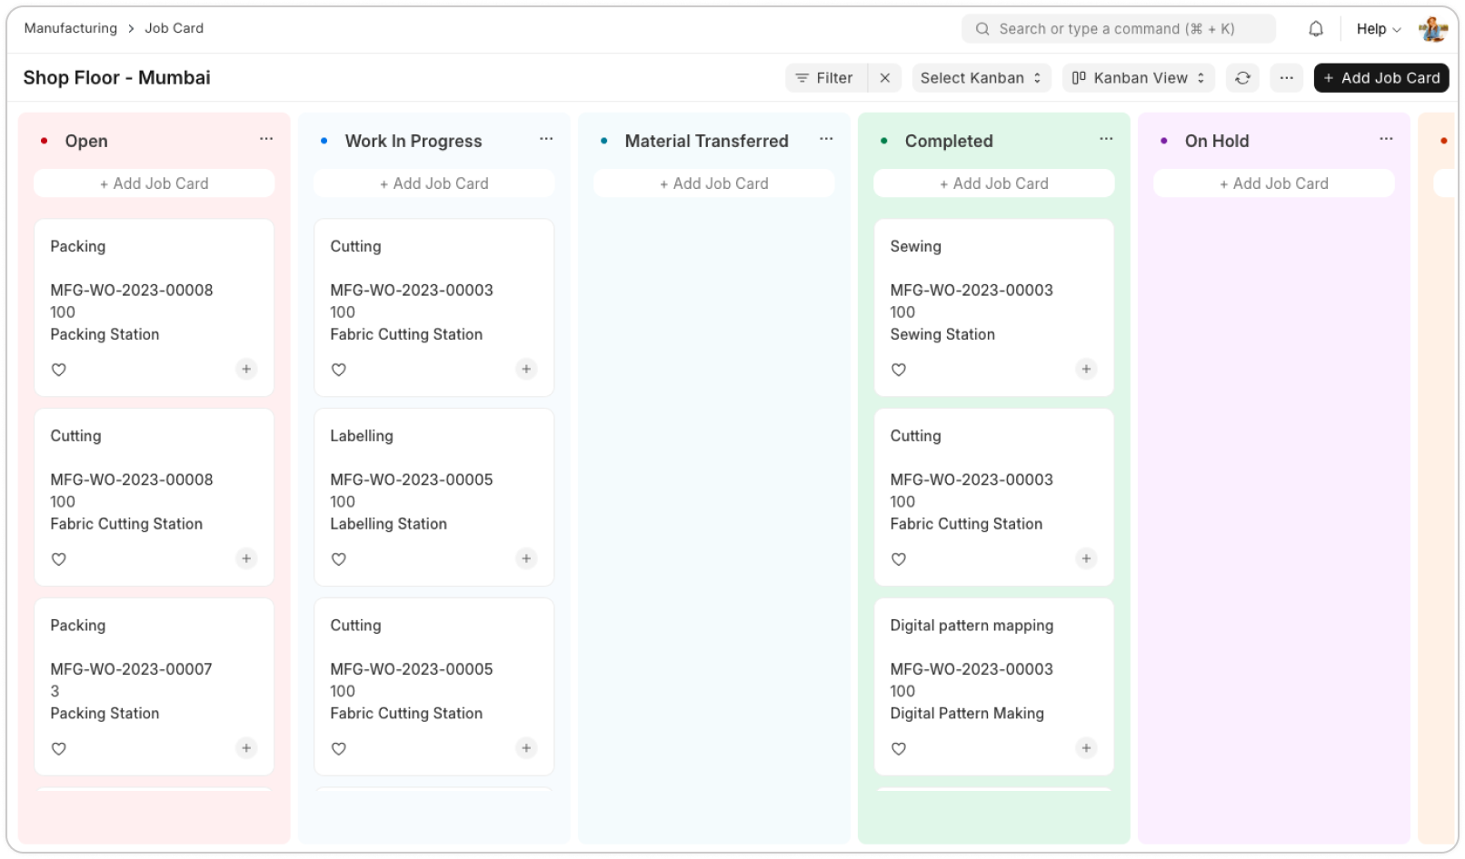Screen dimensions: 1465x859
Task: Add a job card to Work In Progress
Action: (x=434, y=183)
